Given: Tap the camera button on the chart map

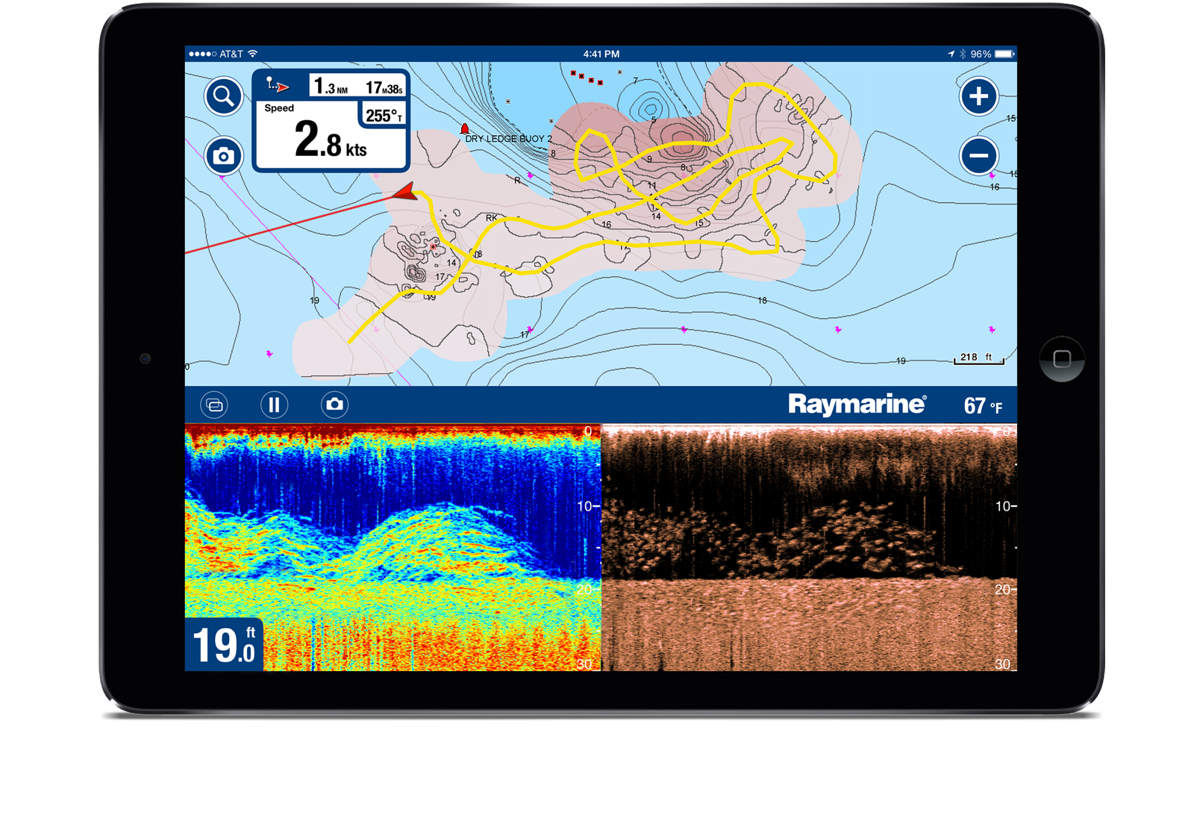Looking at the screenshot, I should click(223, 156).
